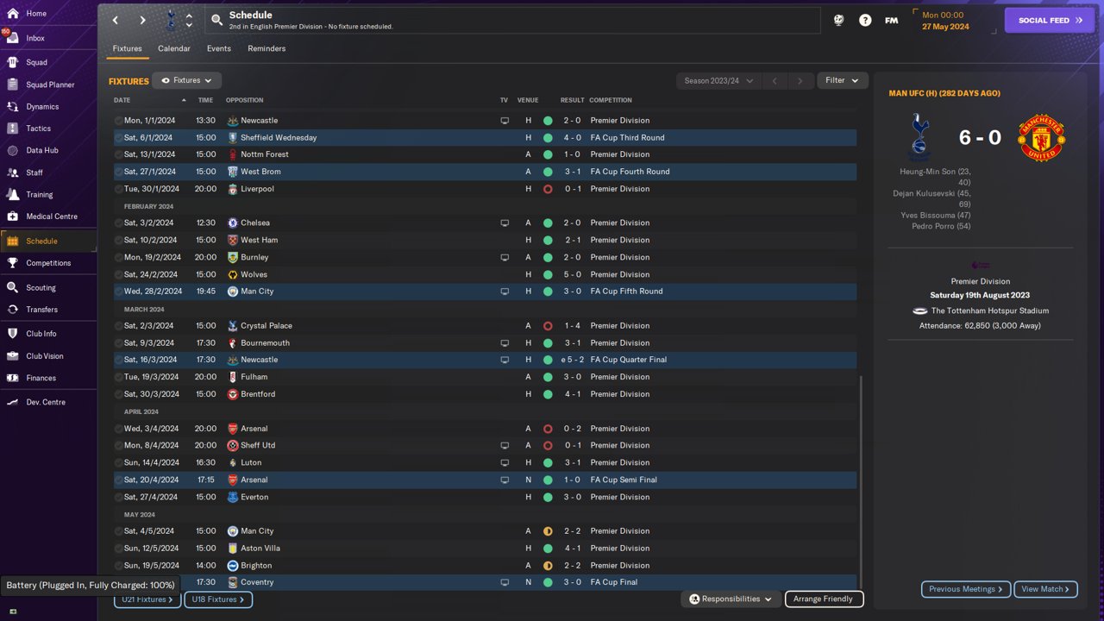The width and height of the screenshot is (1104, 621).
Task: Click the Fulham badge in the fixtures list
Action: (x=233, y=377)
